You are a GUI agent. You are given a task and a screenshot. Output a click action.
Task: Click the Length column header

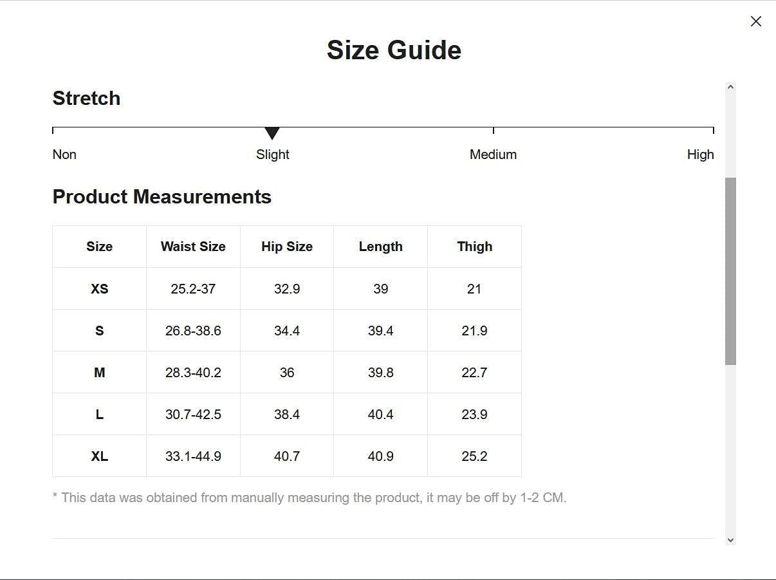click(x=381, y=247)
